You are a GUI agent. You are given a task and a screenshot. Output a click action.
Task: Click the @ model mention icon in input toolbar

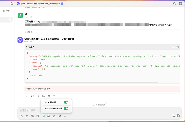[49, 116]
